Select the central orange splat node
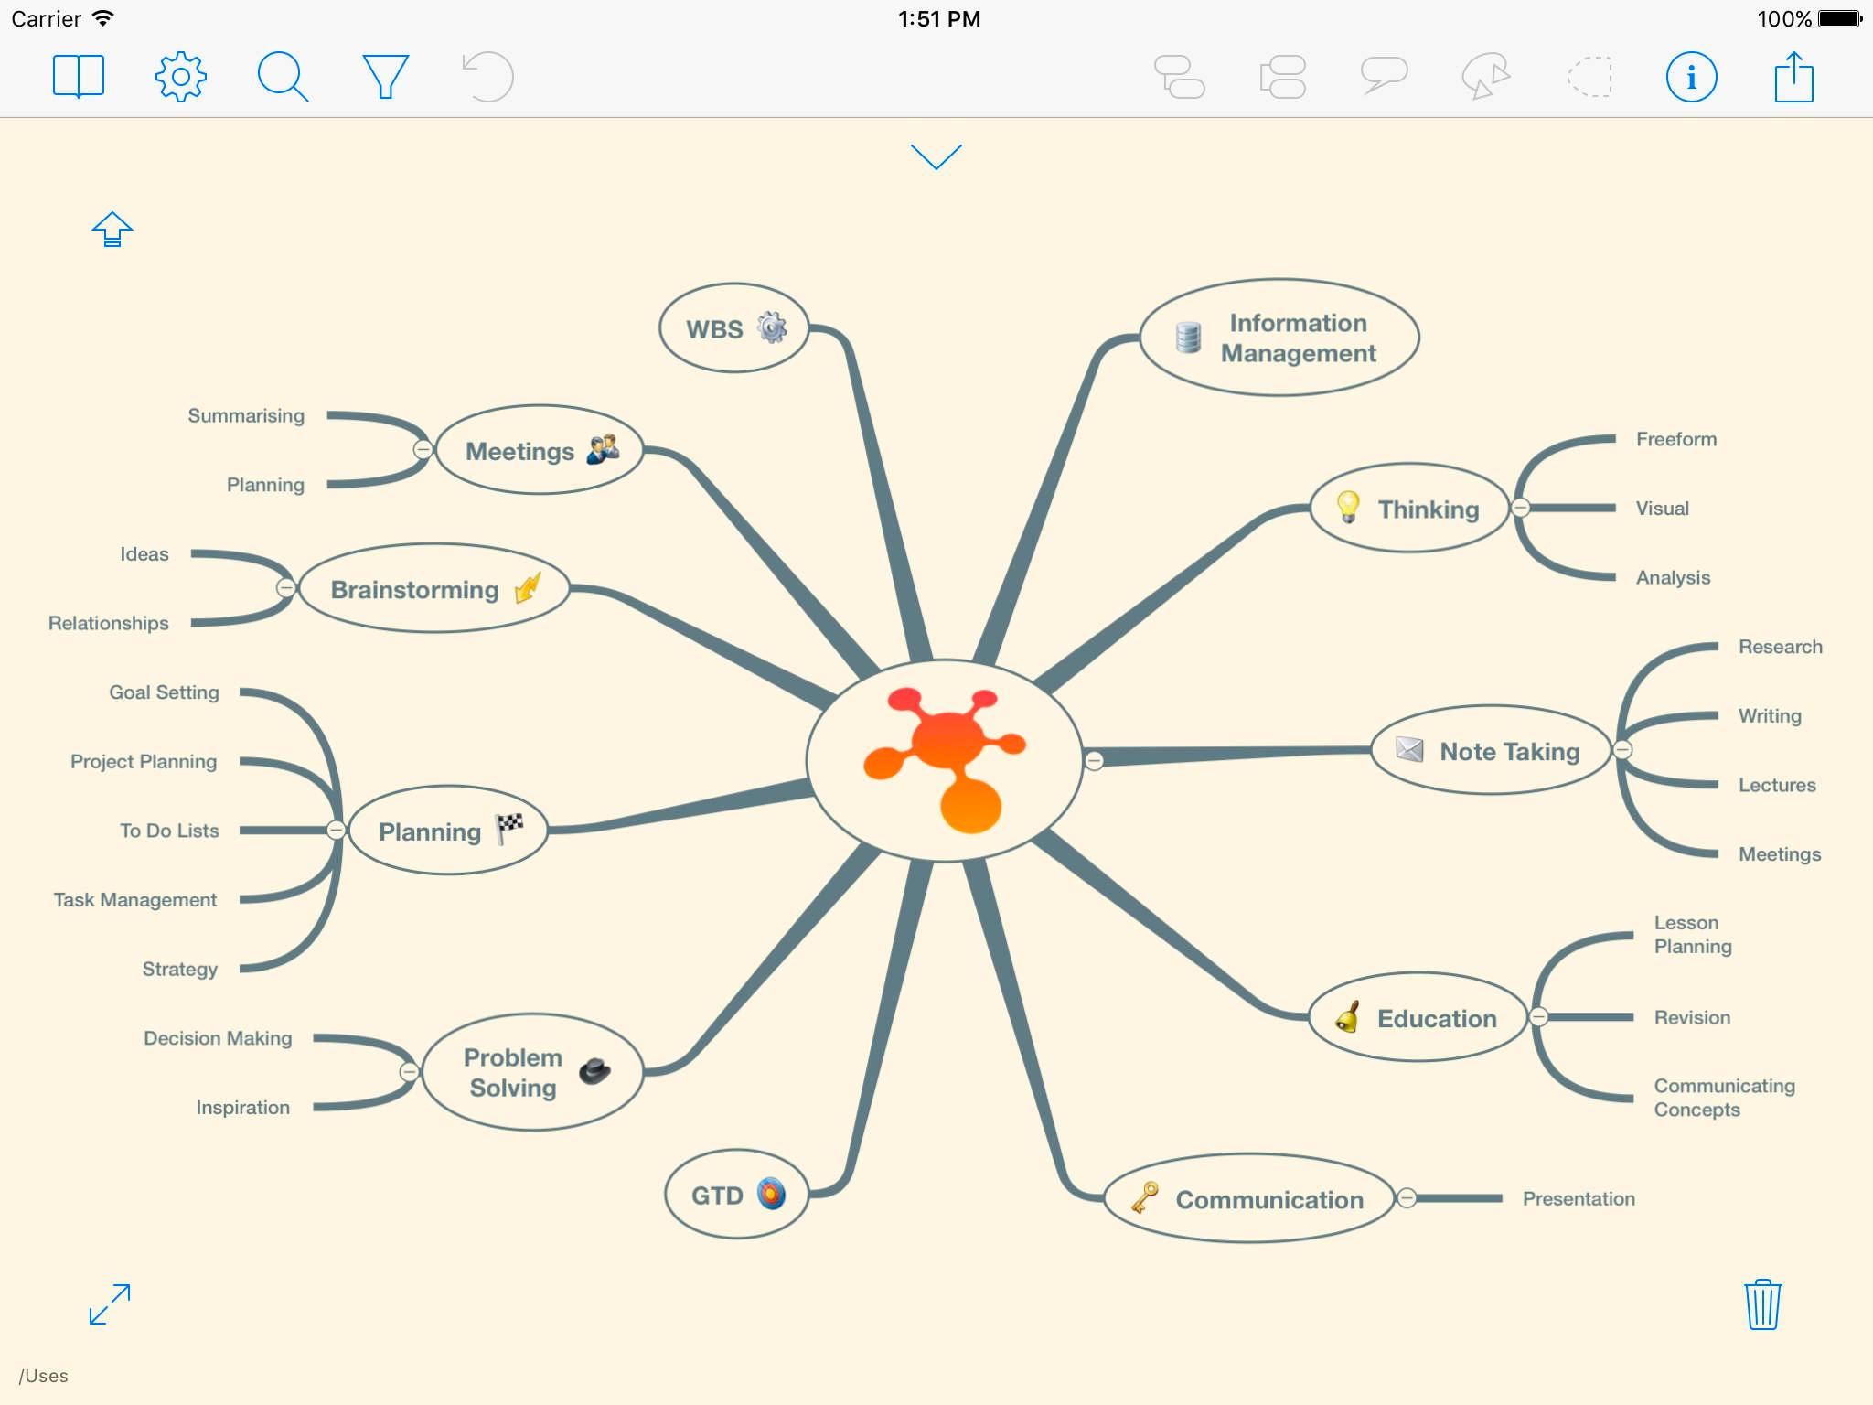 [945, 760]
